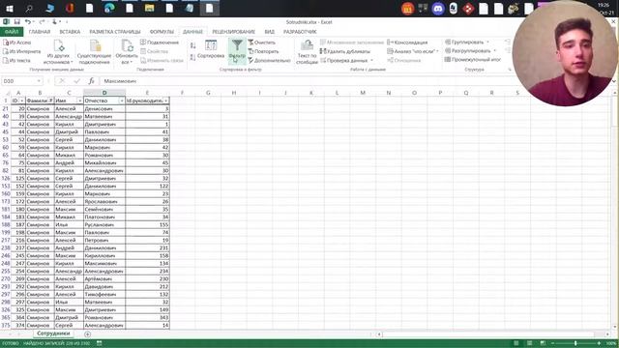Expand the formula bar chevron
619x348 pixels.
(x=613, y=81)
